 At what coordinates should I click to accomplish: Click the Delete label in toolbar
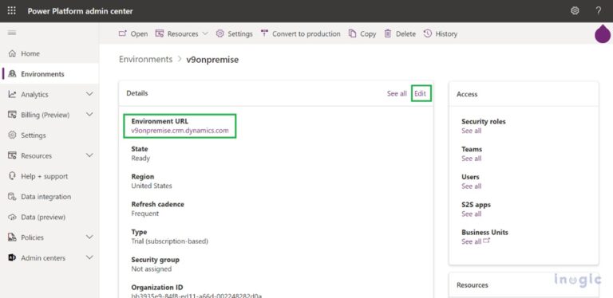(405, 34)
